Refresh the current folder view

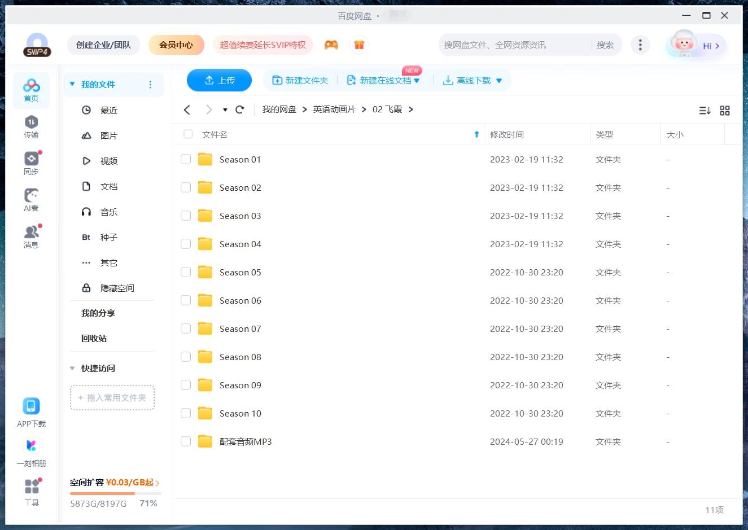pos(239,109)
